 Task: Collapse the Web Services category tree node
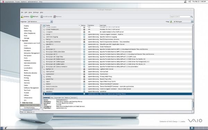pyautogui.click(x=21, y=103)
